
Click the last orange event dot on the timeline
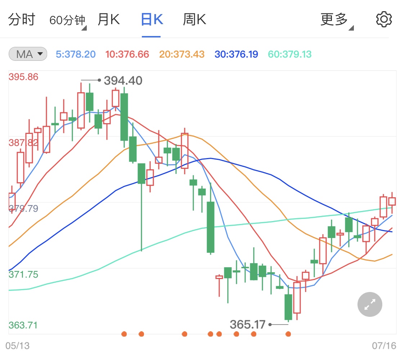(x=288, y=334)
